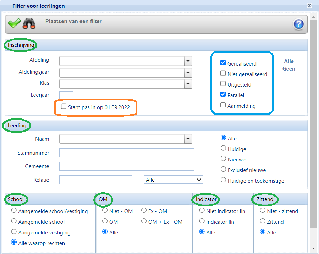The height and width of the screenshot is (254, 319).
Task: Close the Filter voor leerlingen dialog
Action: (309, 6)
